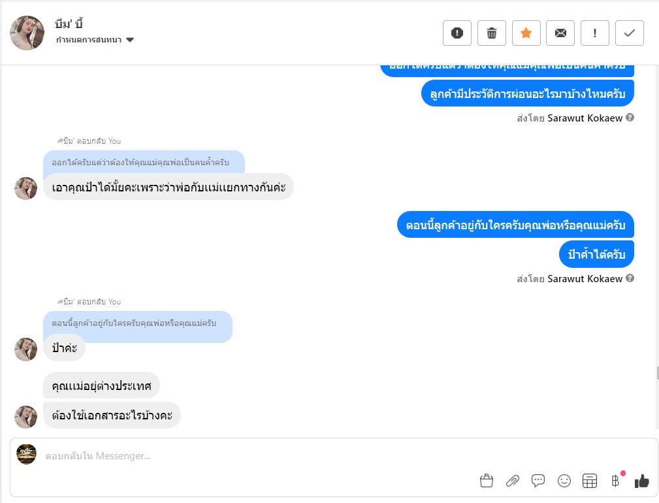
Task: Click the conversation scrollbar thumb
Action: point(656,374)
